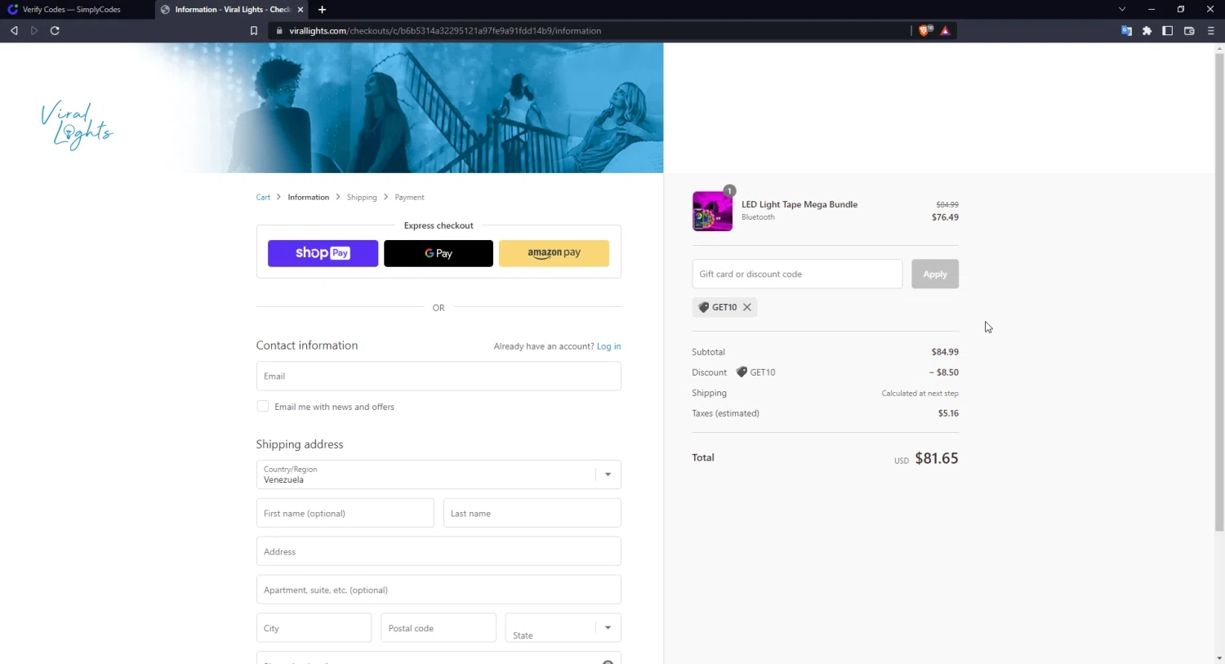Viewport: 1225px width, 664px height.
Task: Switch to Verify Codes — SimplyCodes tab
Action: 77,10
